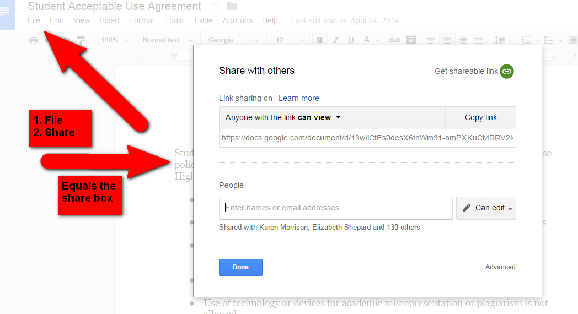Open the Edit menu
The width and height of the screenshot is (578, 314).
pos(56,20)
